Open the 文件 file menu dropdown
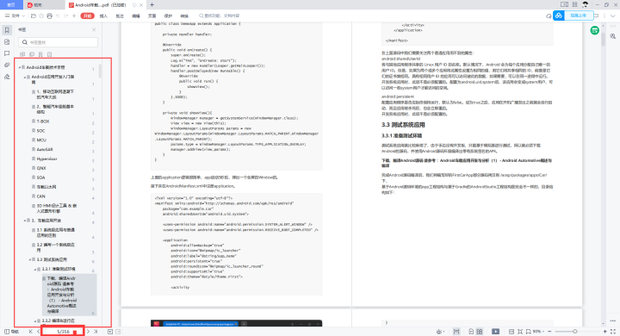 [x=15, y=16]
